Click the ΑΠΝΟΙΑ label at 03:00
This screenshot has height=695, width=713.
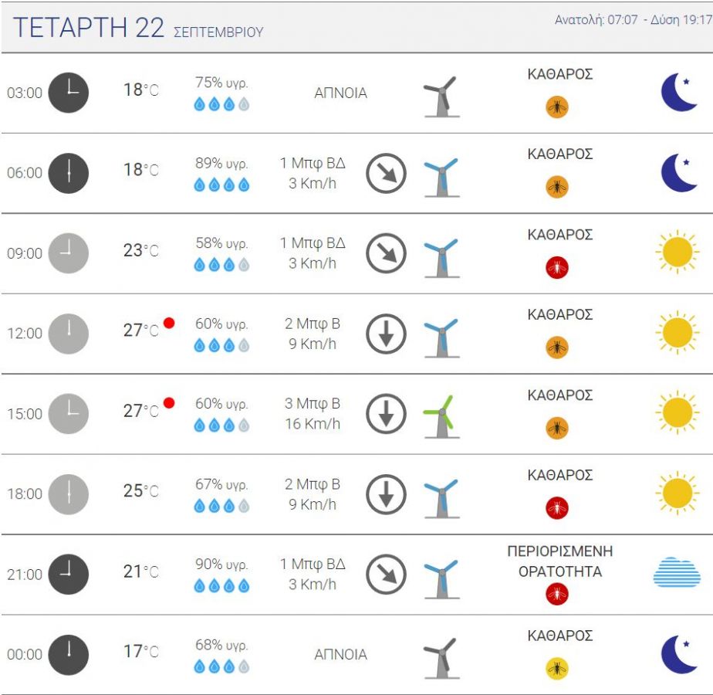tap(340, 93)
